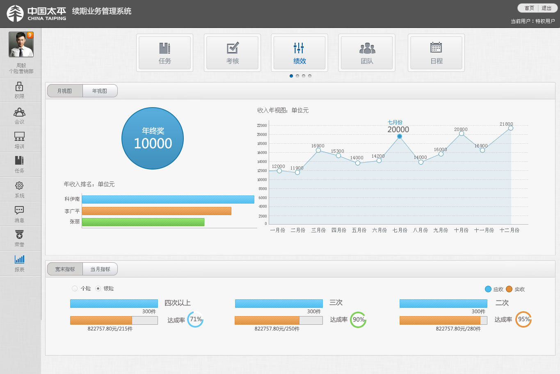Switch to the 年视图 tab
This screenshot has width=560, height=374.
(100, 91)
